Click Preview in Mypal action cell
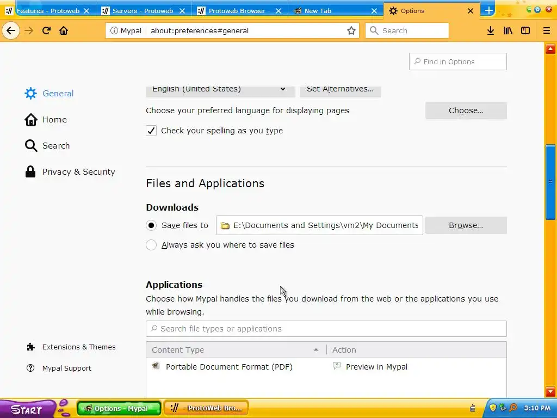557x418 pixels. 376,367
